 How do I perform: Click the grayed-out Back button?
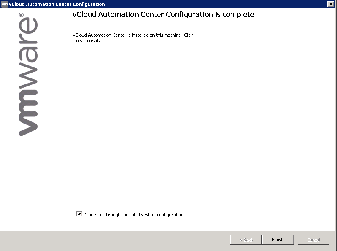pyautogui.click(x=246, y=240)
